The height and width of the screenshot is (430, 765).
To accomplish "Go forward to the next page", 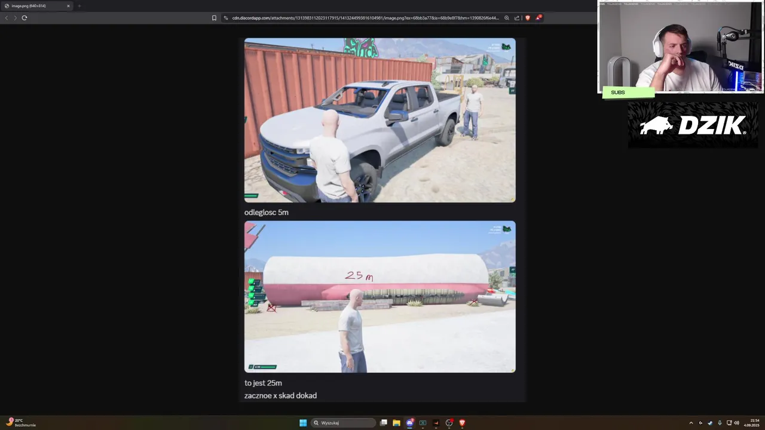I will coord(16,18).
